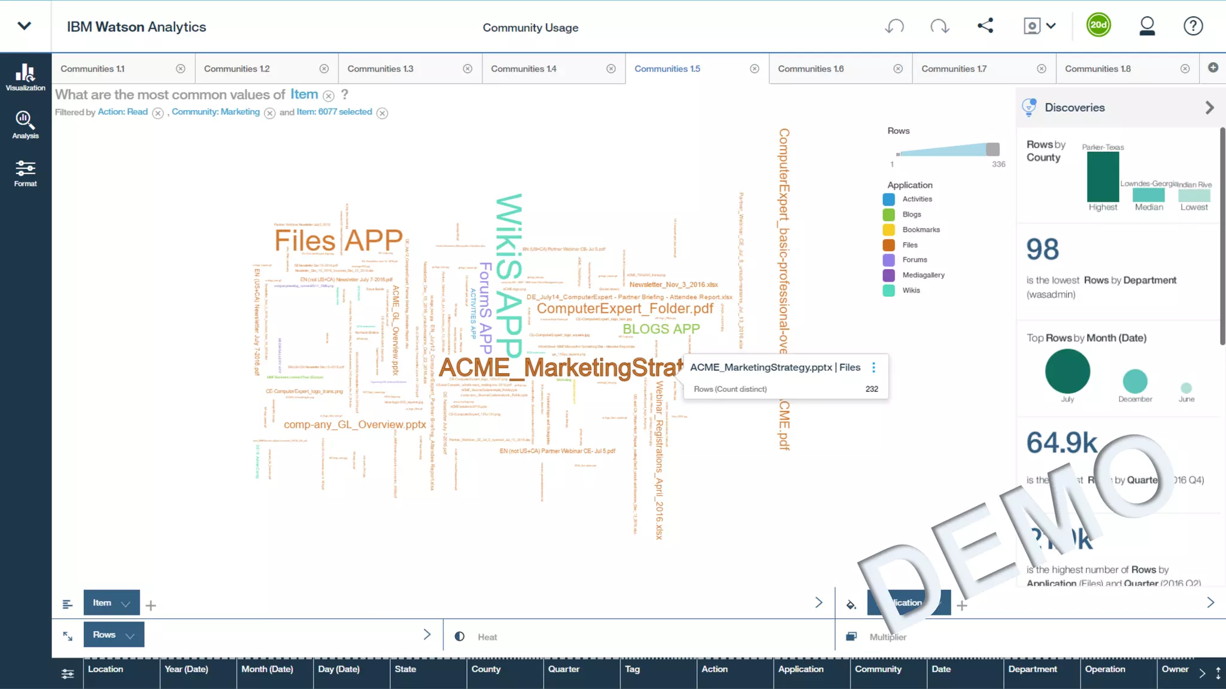Switch to Communities 1.7 tab
This screenshot has height=689, width=1226.
click(954, 69)
